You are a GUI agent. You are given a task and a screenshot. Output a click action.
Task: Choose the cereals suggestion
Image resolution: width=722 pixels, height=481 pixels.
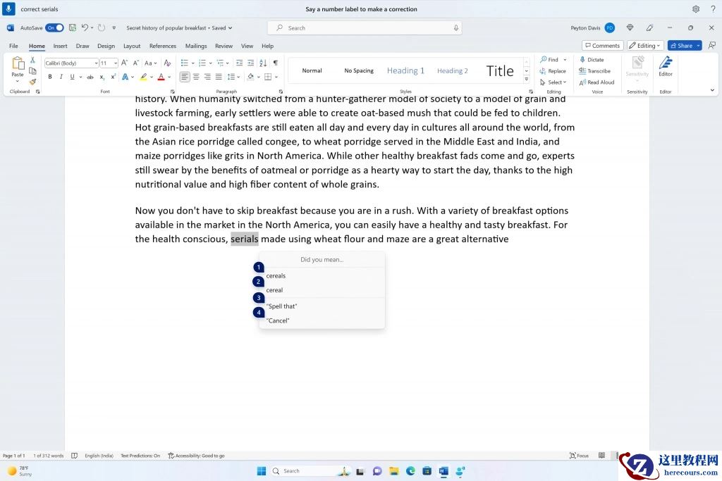pos(276,275)
